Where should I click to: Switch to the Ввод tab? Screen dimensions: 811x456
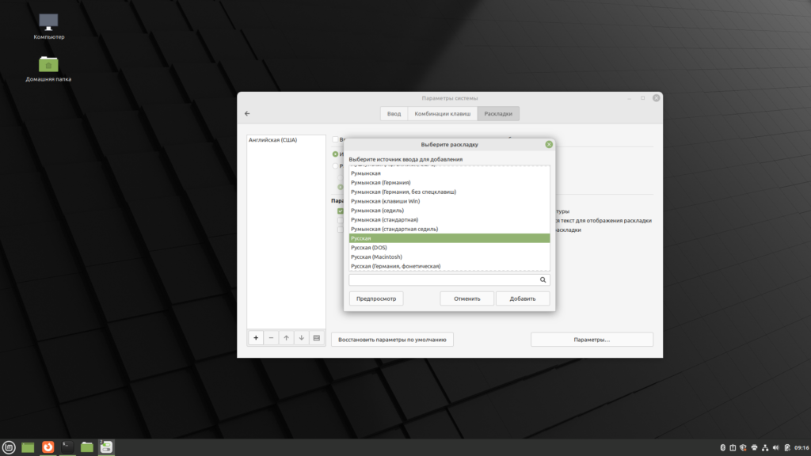pos(394,114)
